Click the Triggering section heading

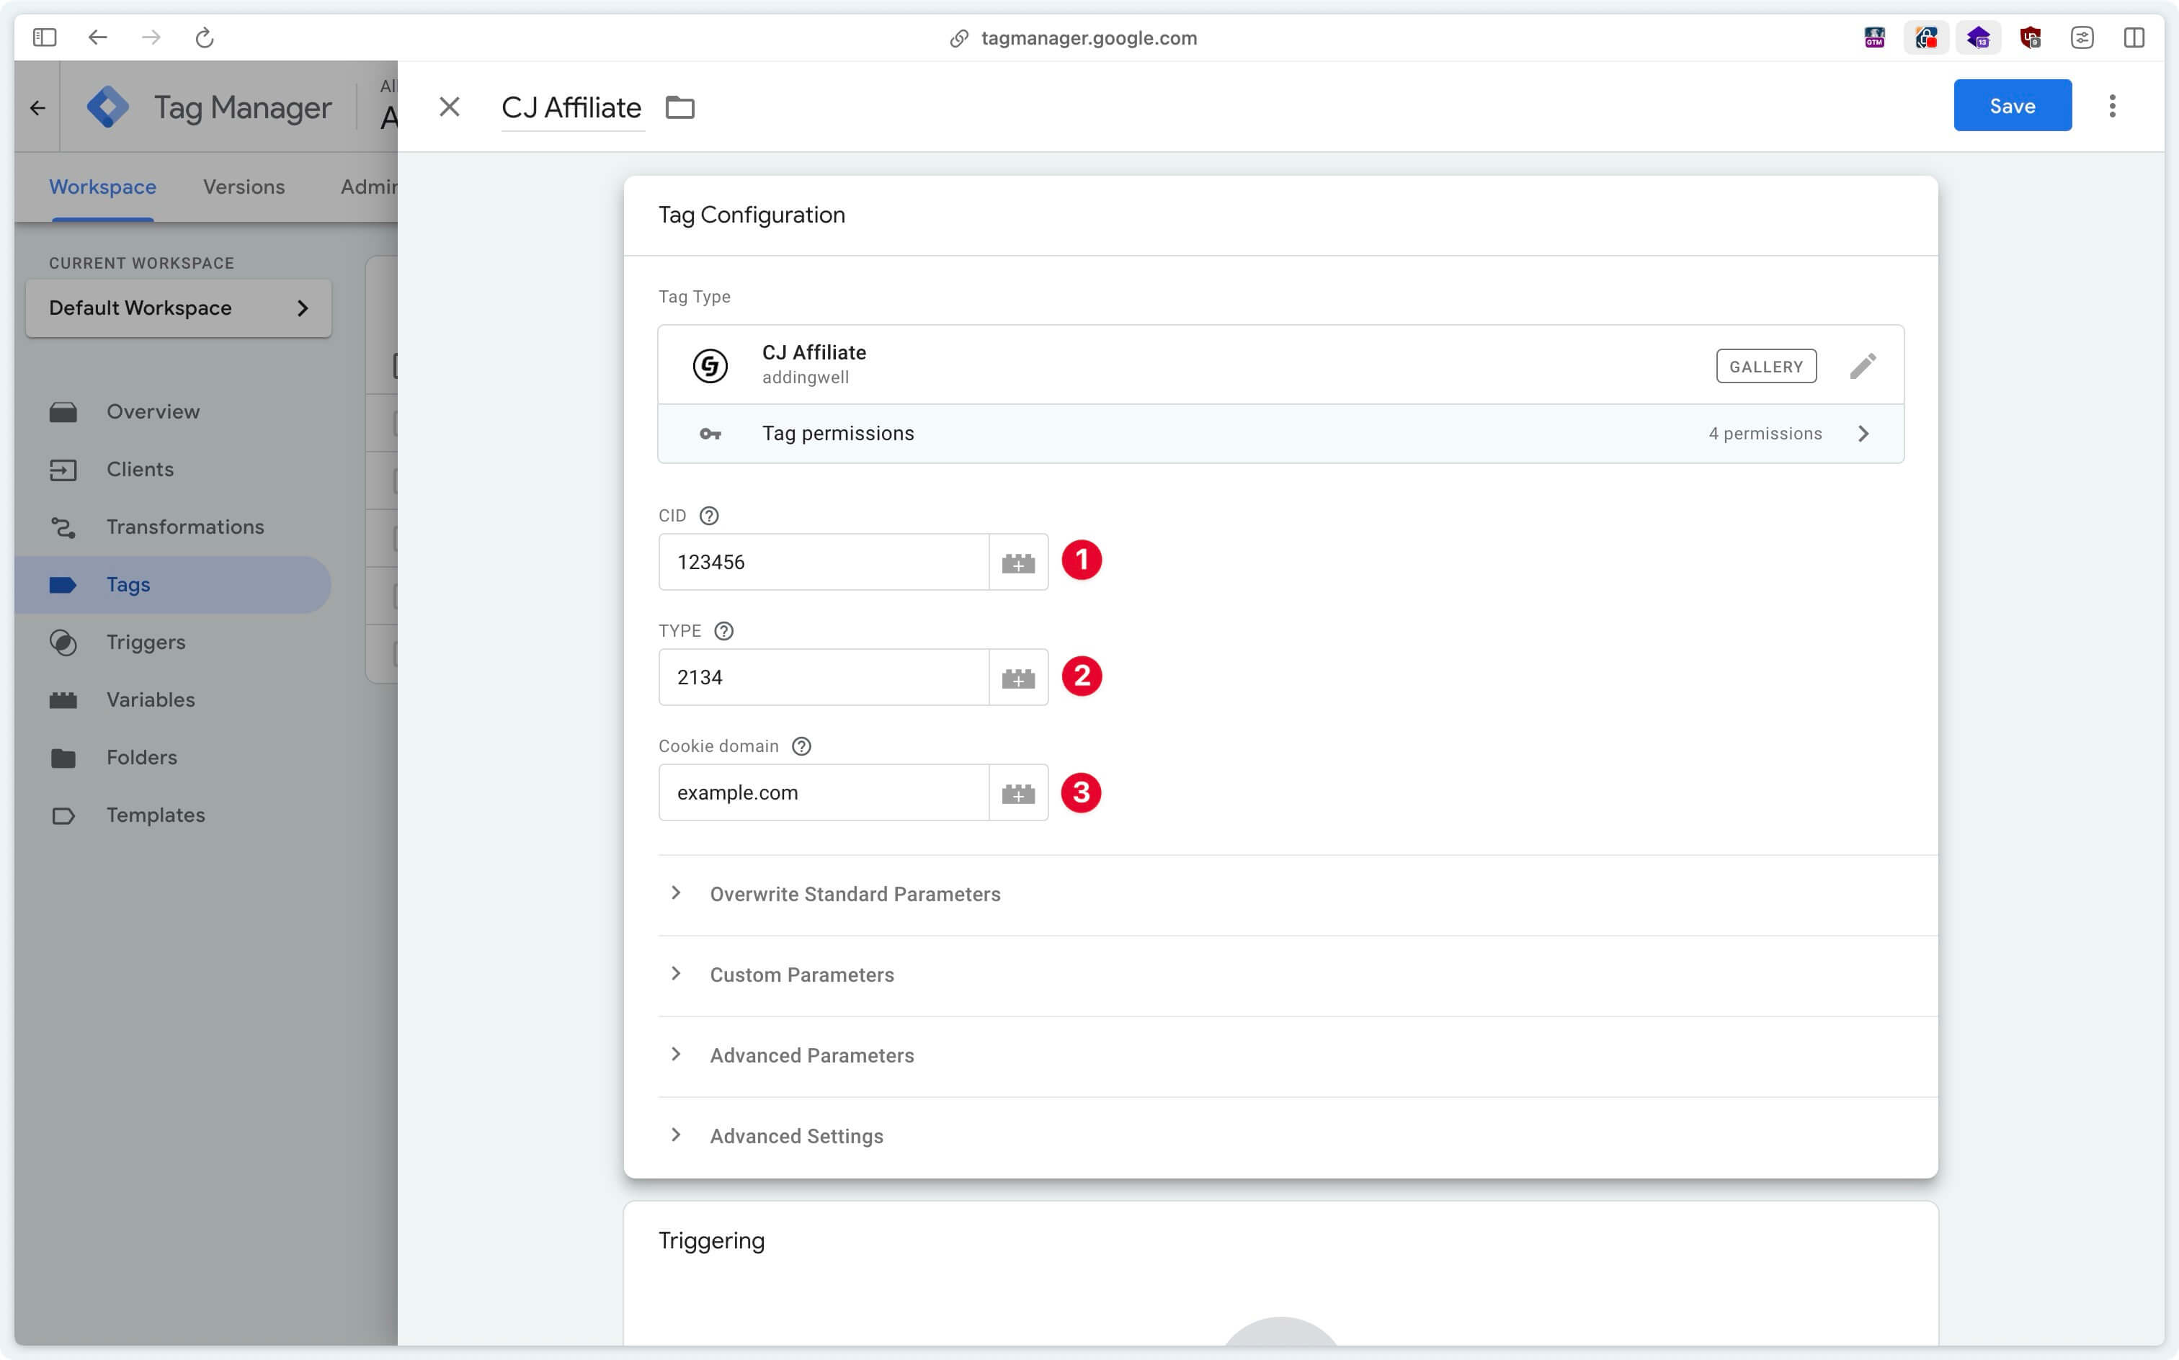(712, 1240)
